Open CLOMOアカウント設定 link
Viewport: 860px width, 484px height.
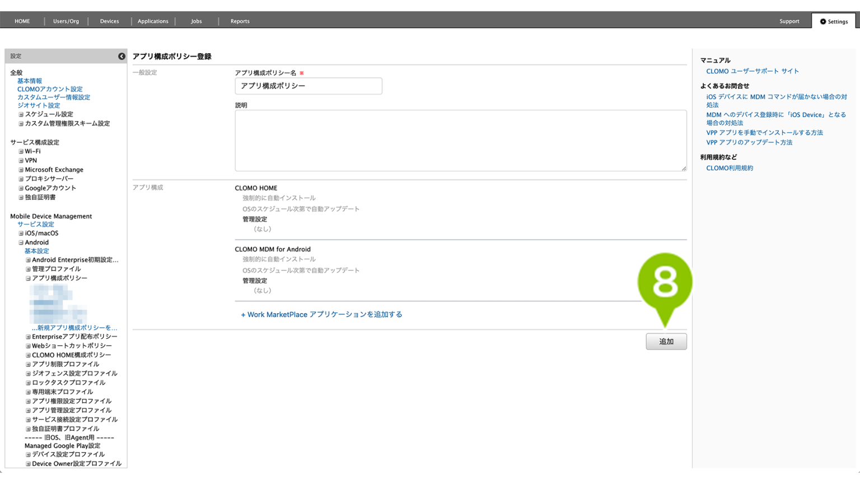pyautogui.click(x=50, y=89)
